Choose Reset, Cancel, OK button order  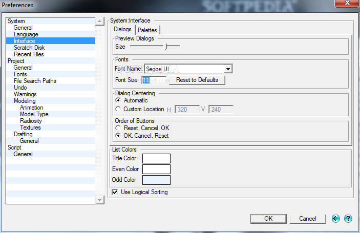(x=118, y=128)
